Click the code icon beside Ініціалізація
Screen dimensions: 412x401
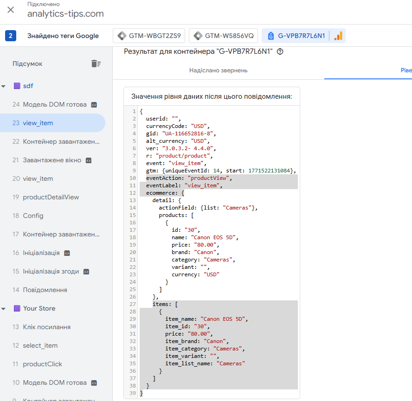click(67, 253)
